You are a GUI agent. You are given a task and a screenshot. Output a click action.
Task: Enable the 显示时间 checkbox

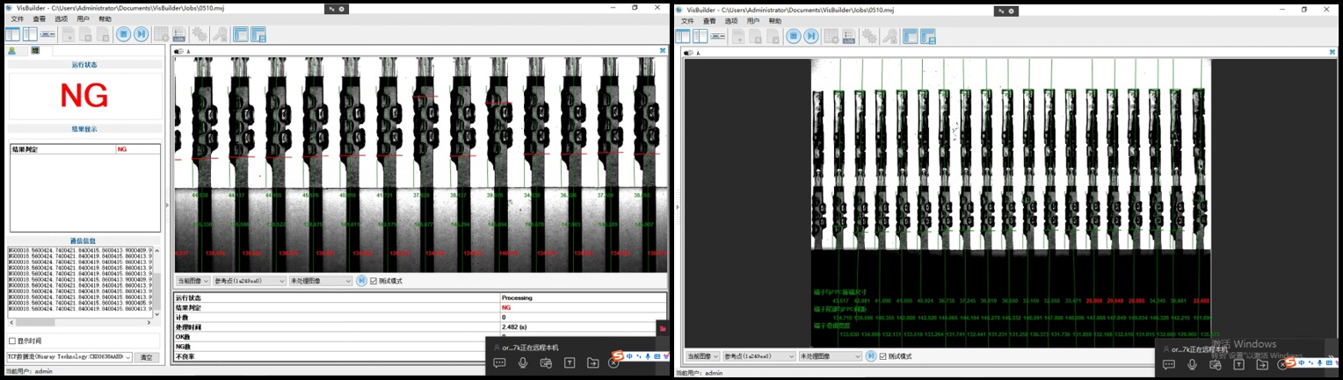12,341
